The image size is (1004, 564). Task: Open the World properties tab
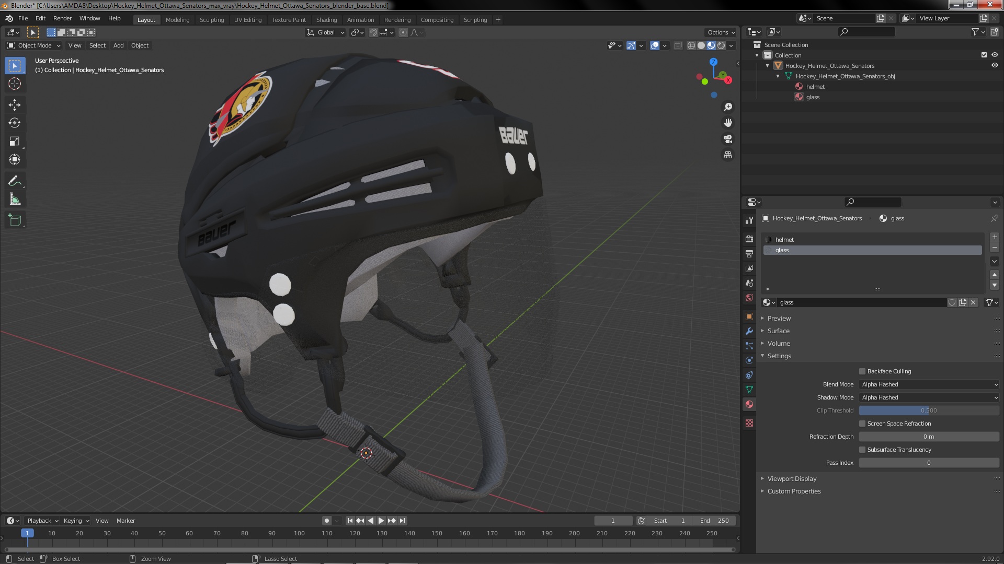(749, 298)
